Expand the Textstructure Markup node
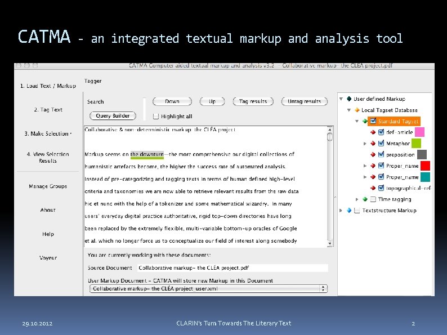Viewport: 447px width, 335px height. click(x=341, y=211)
